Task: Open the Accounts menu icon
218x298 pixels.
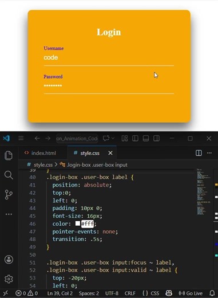Action: pos(9,260)
